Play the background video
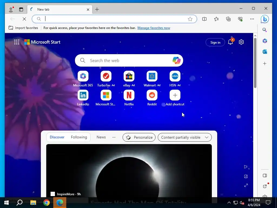 coord(246,167)
